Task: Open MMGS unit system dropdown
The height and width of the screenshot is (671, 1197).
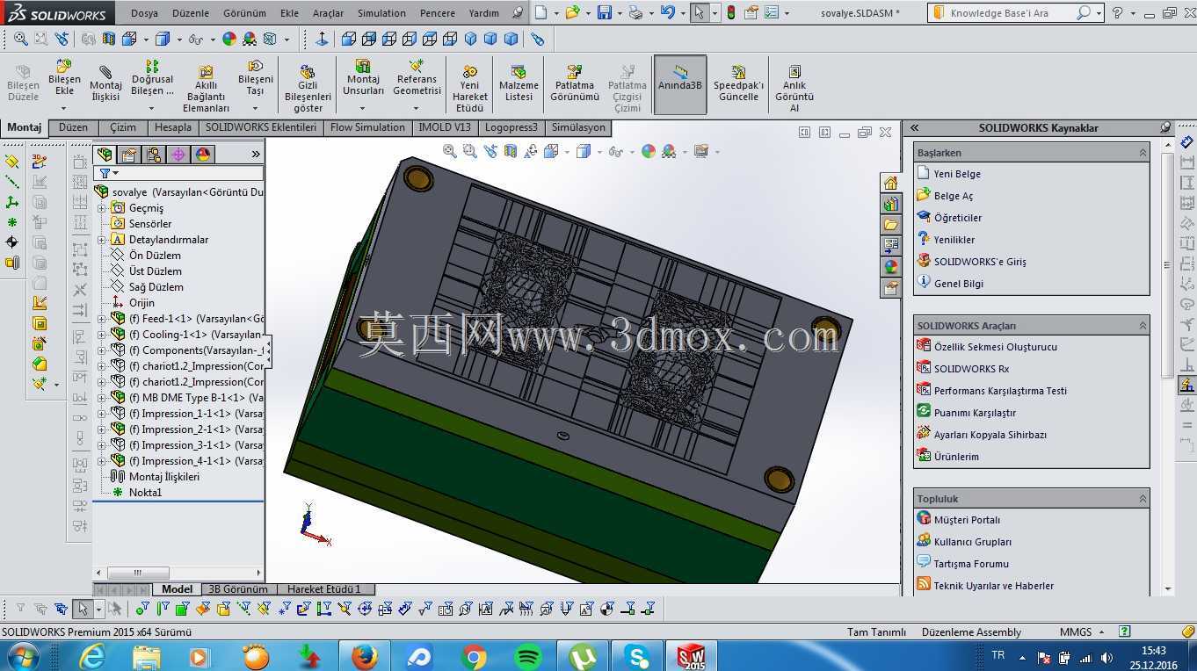Action: coord(1082,631)
